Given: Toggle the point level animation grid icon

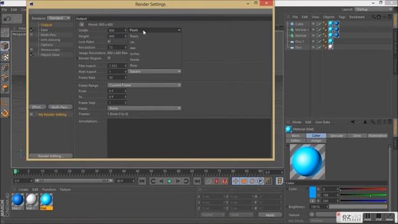Looking at the screenshot, I should 268,181.
